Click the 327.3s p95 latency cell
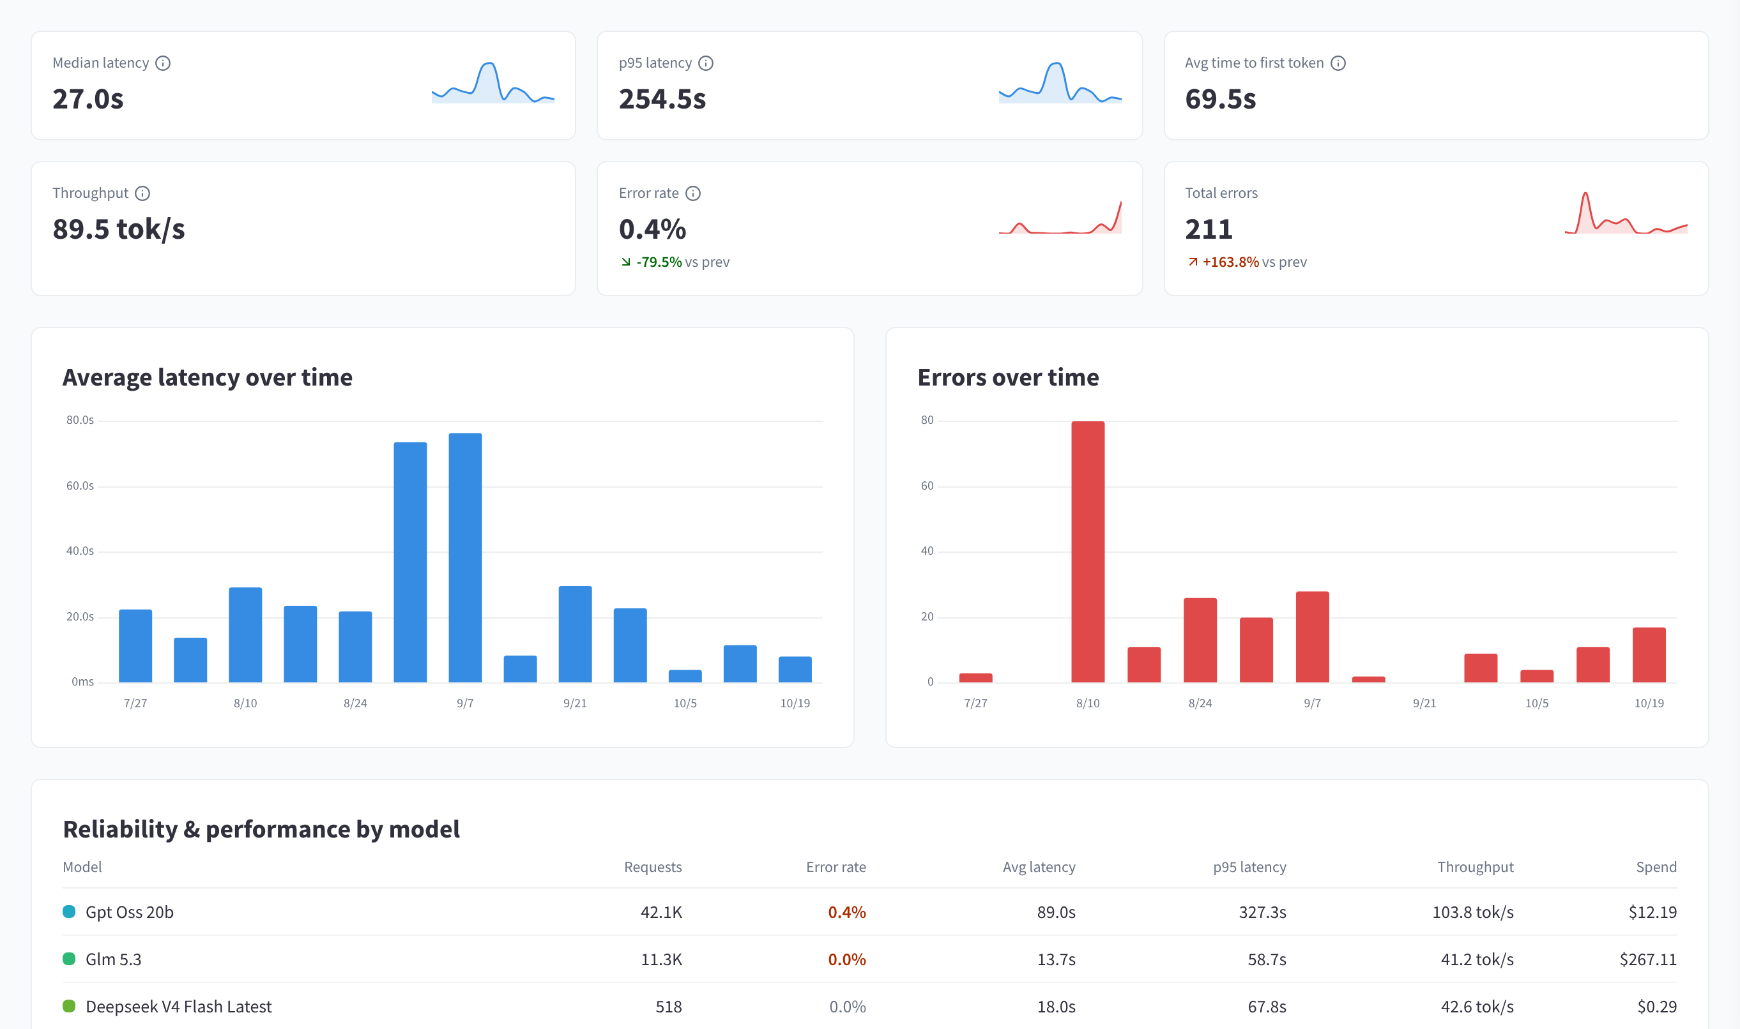Image resolution: width=1740 pixels, height=1029 pixels. click(x=1262, y=912)
